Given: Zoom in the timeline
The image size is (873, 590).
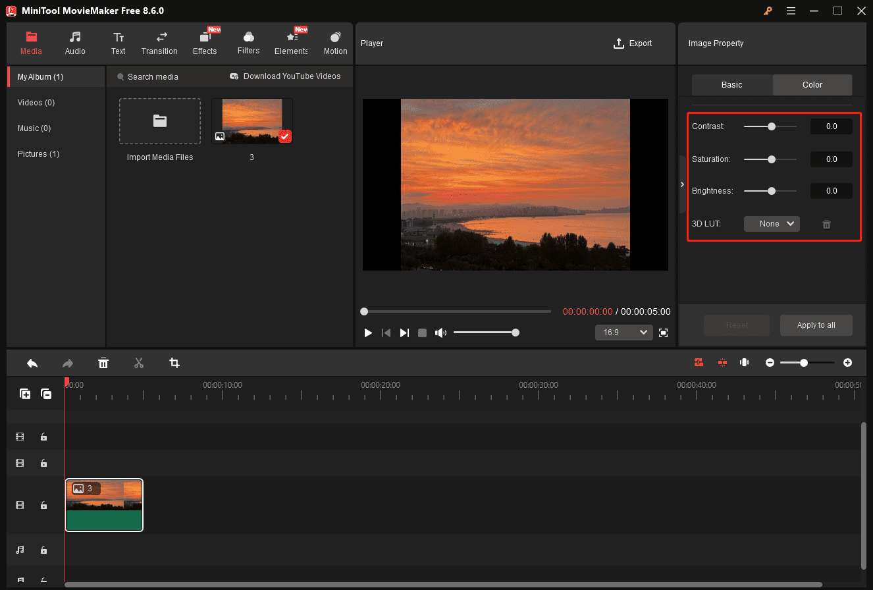Looking at the screenshot, I should pyautogui.click(x=847, y=363).
